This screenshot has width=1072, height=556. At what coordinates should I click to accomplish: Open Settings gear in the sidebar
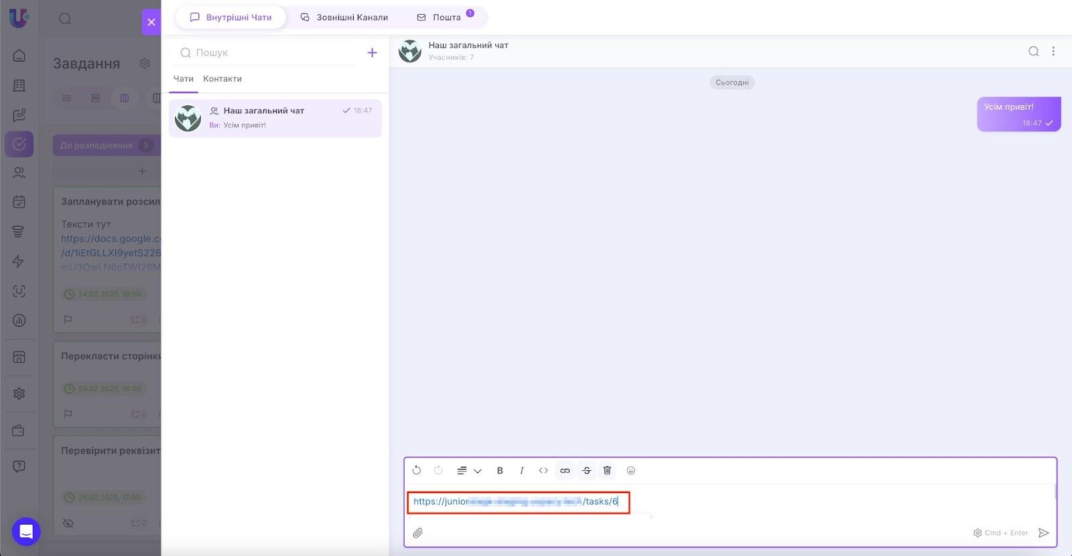pos(19,394)
